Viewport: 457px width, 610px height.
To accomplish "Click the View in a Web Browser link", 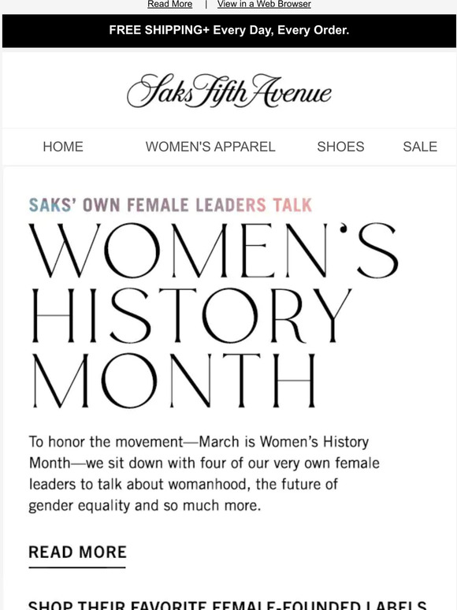I will click(x=264, y=4).
